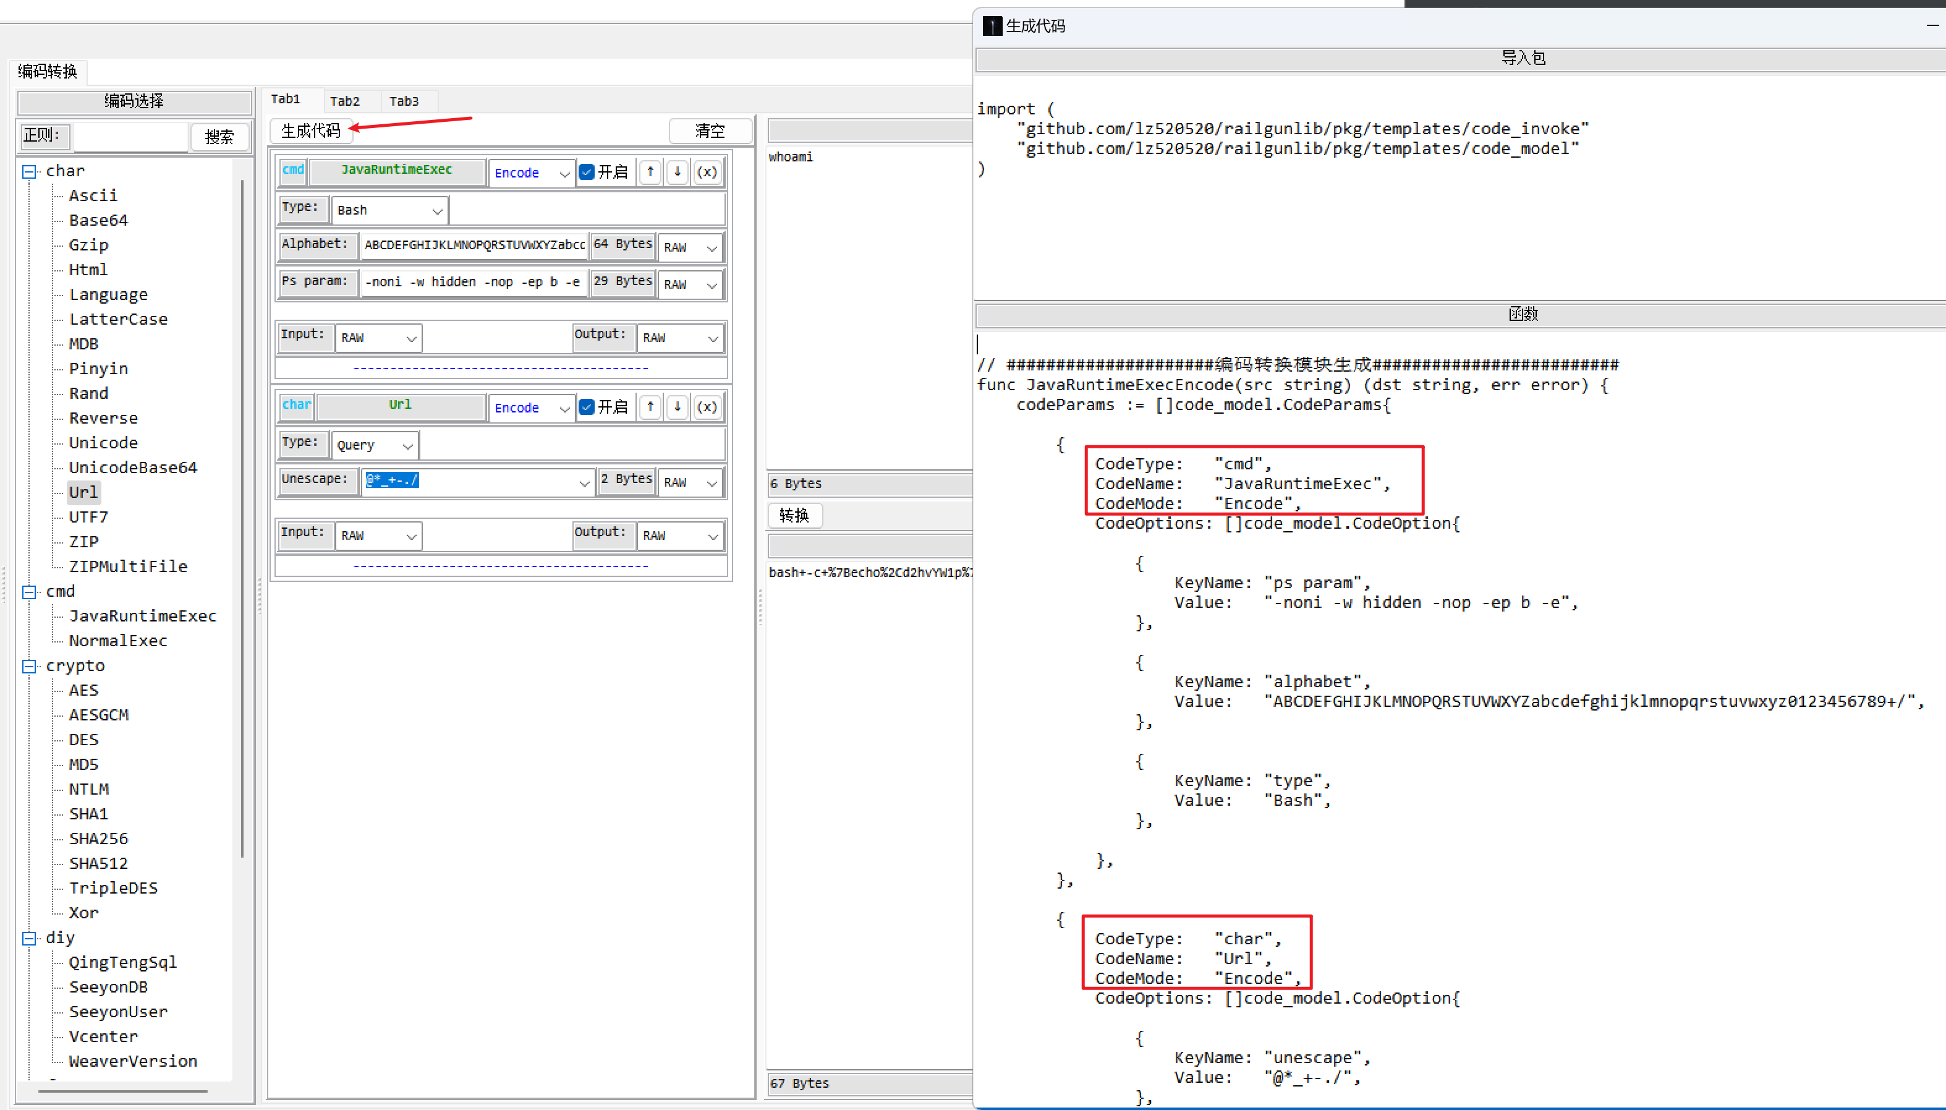Click the 正则 search input field
The height and width of the screenshot is (1110, 1946).
(x=130, y=137)
